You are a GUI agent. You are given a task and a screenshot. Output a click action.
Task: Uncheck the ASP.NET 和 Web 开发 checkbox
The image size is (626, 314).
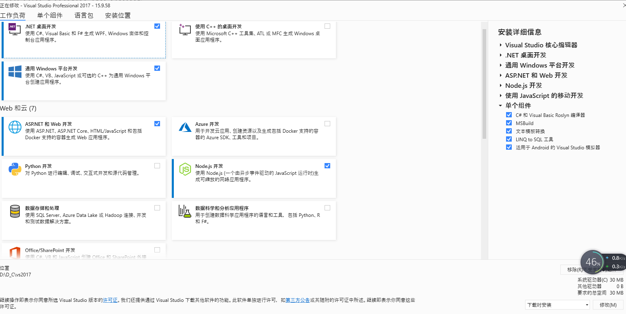[157, 123]
